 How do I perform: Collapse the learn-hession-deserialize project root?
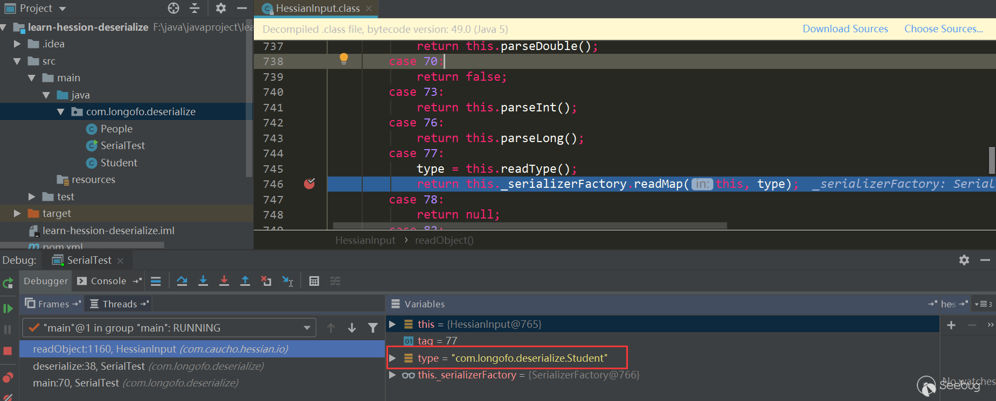[4, 27]
